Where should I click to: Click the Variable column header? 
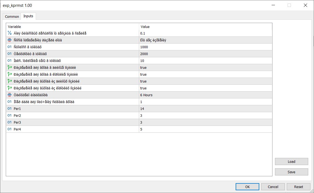click(x=73, y=27)
